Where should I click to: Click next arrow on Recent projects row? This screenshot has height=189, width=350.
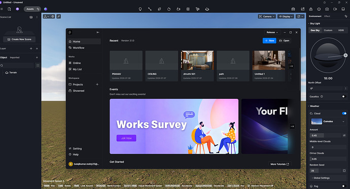(291, 66)
